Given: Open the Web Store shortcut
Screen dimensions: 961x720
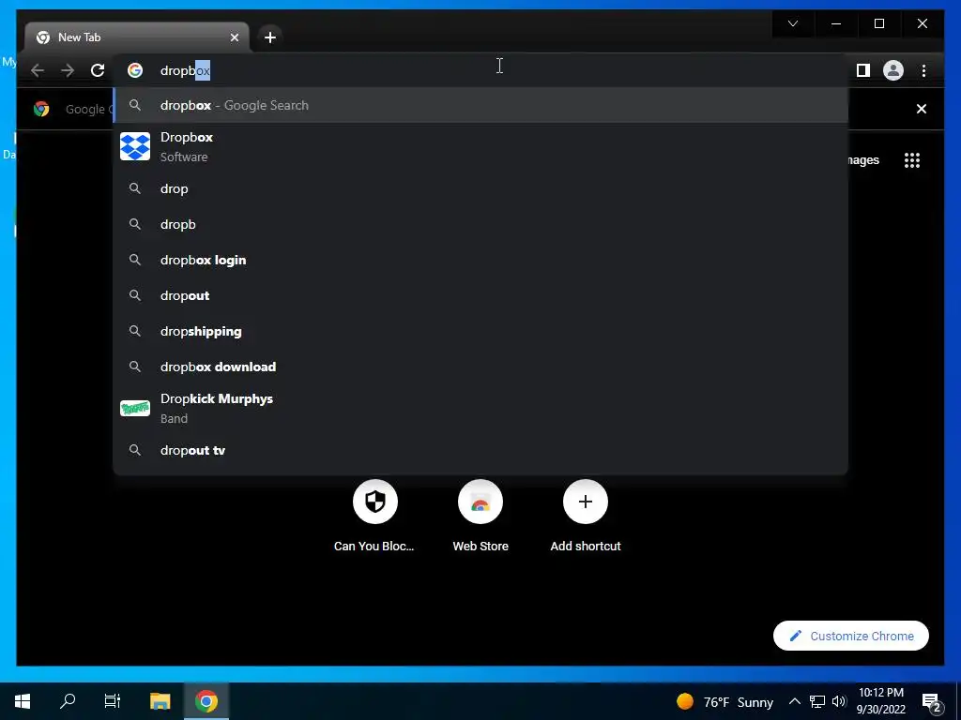Looking at the screenshot, I should coord(480,517).
